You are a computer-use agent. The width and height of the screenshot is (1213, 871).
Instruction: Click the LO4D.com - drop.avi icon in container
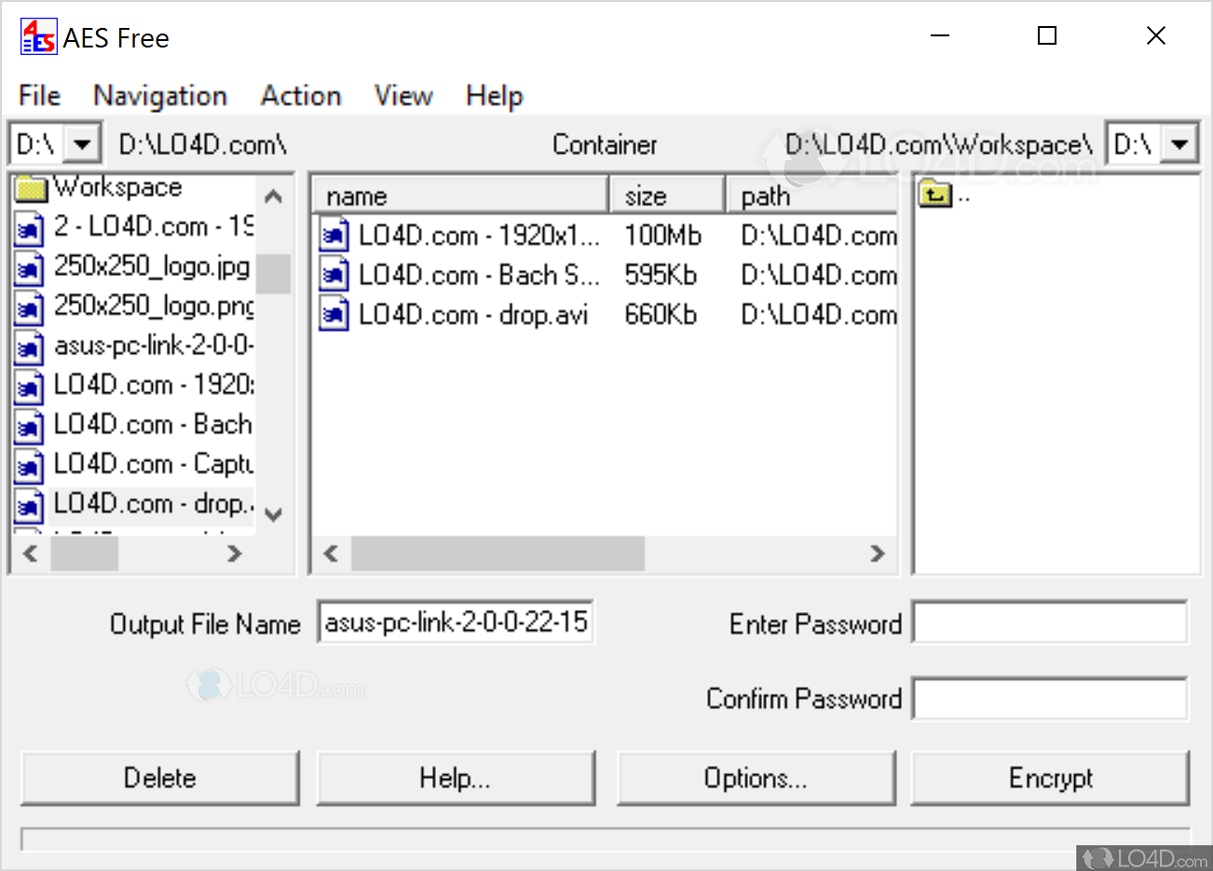click(x=334, y=314)
